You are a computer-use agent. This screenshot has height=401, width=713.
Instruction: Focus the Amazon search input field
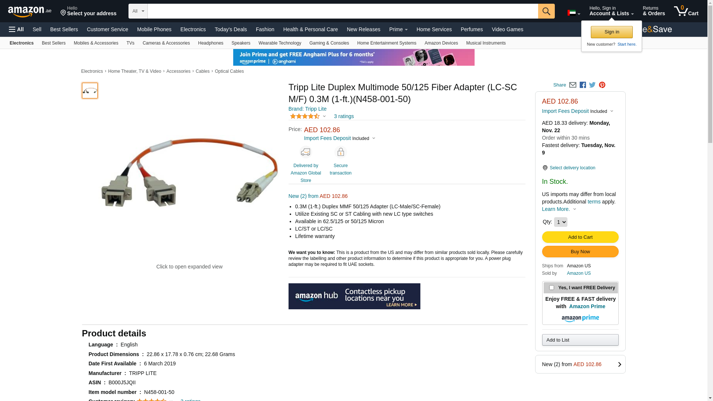click(343, 11)
